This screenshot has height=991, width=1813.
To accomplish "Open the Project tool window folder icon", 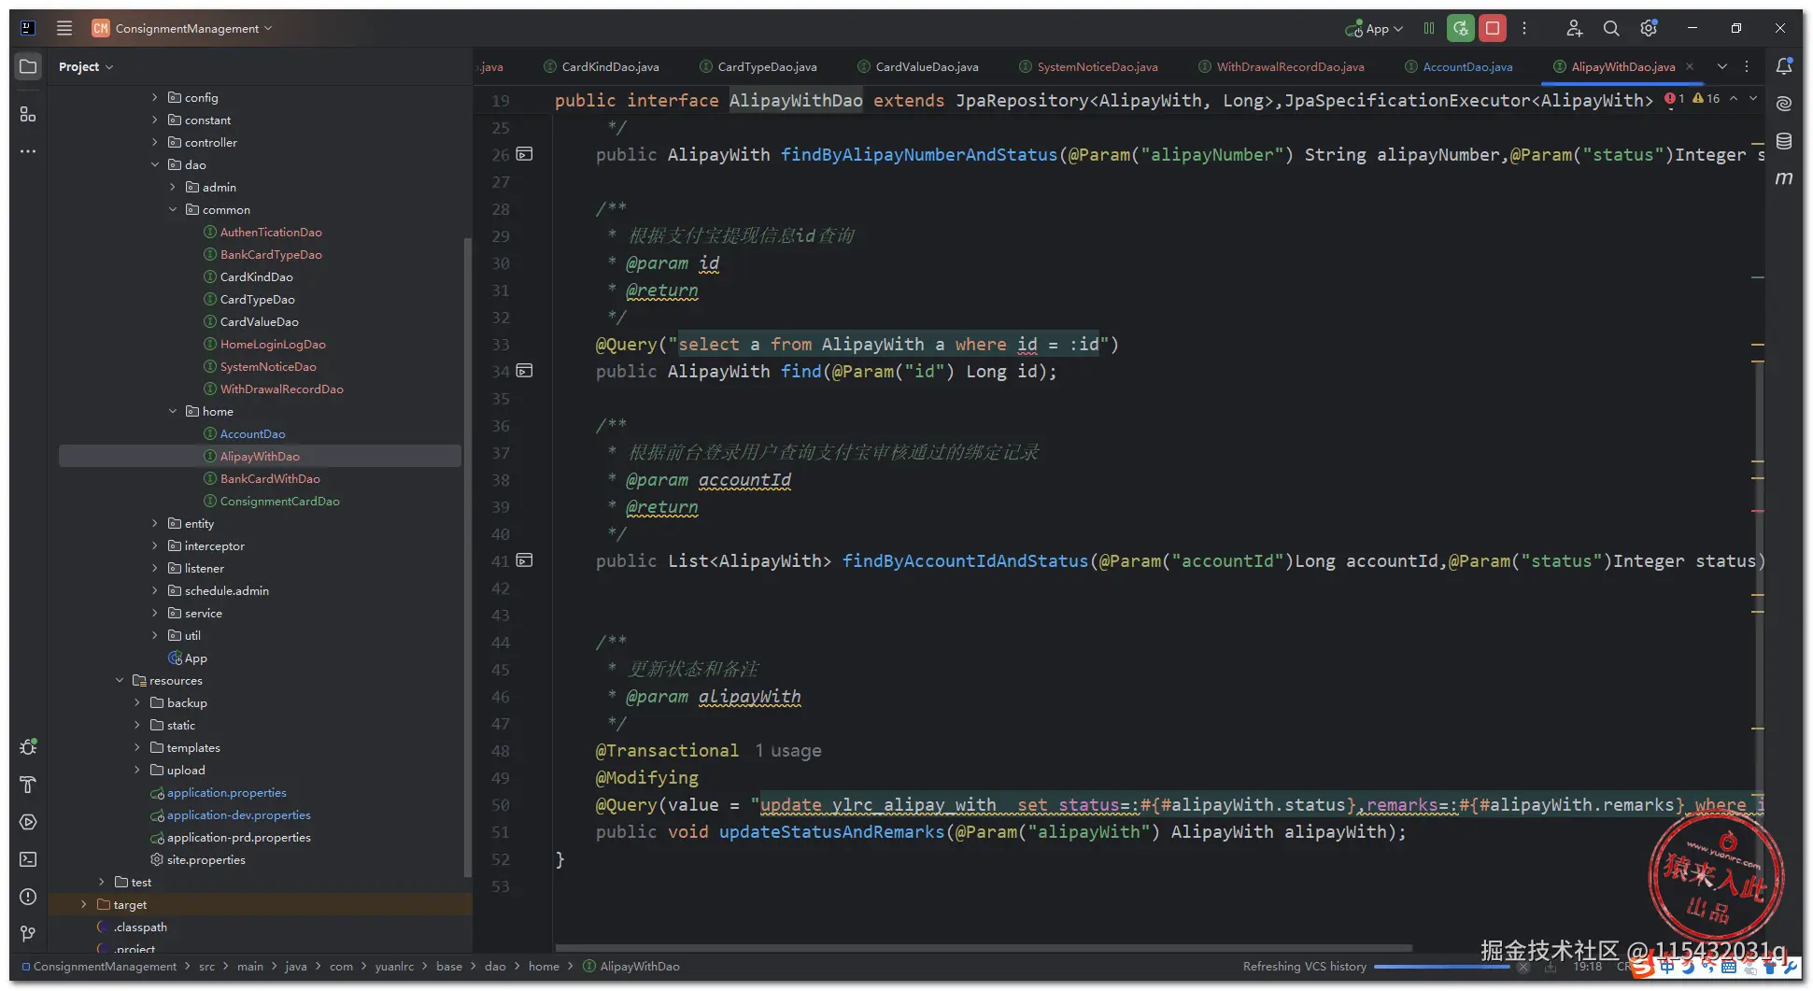I will click(x=28, y=66).
